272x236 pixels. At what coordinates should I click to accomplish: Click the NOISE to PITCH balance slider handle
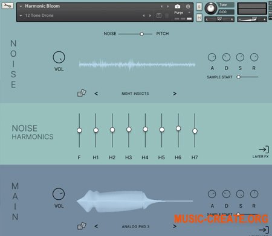(x=142, y=34)
